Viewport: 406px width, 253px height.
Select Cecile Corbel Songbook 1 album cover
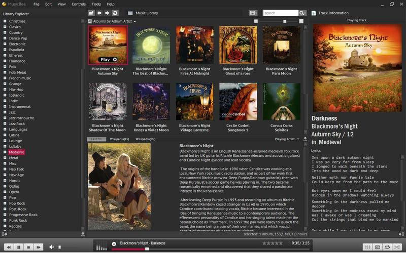[x=238, y=102]
